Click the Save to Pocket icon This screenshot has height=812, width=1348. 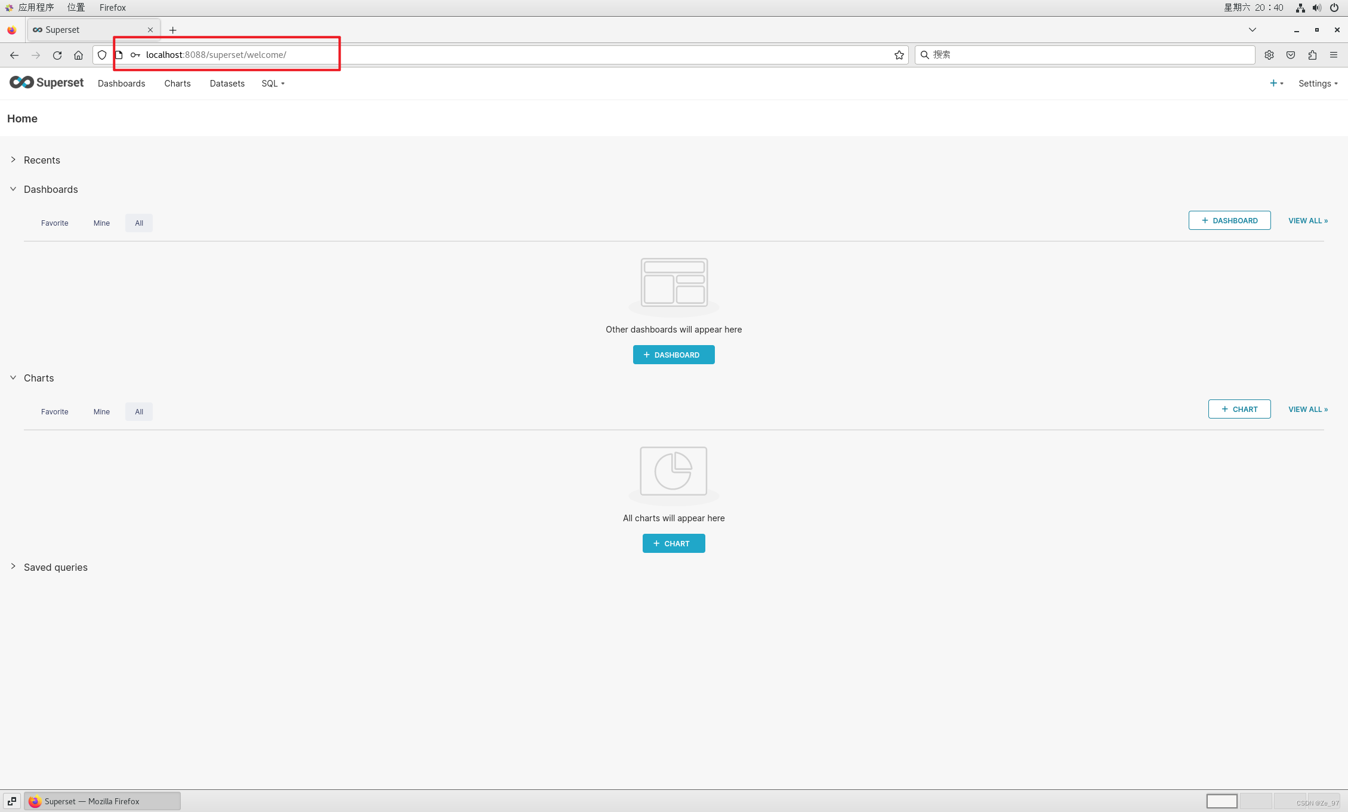point(1290,55)
